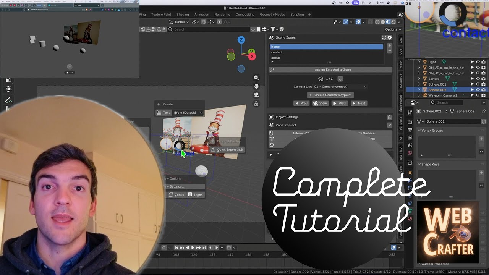Click the refresh icon in Scene Zones
The width and height of the screenshot is (489, 275).
coord(384,37)
